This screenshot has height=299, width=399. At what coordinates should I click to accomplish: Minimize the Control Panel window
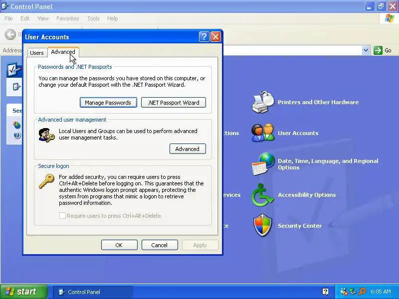369,6
